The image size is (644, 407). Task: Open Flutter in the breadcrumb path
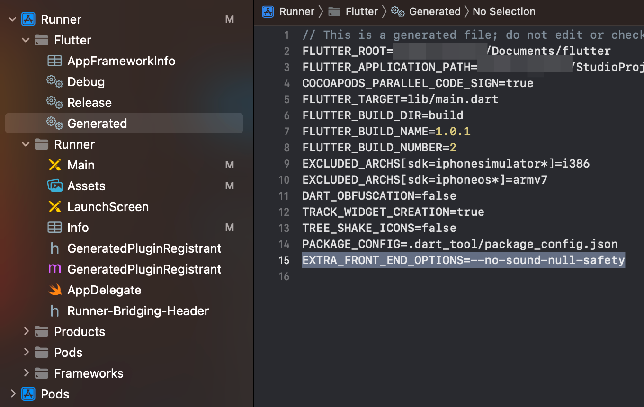(x=362, y=12)
